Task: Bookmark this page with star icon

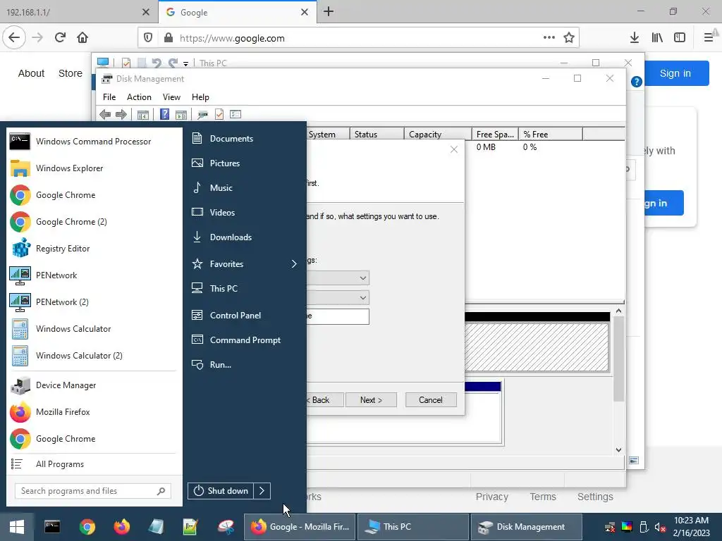Action: click(569, 38)
